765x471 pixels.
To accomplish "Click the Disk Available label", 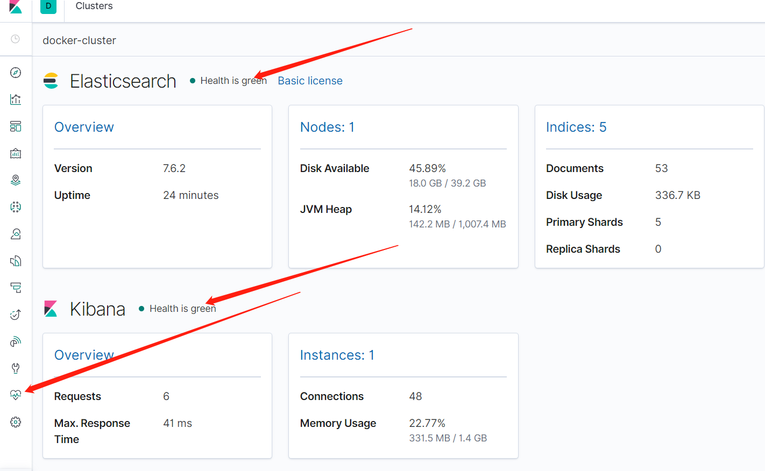I will (x=335, y=168).
